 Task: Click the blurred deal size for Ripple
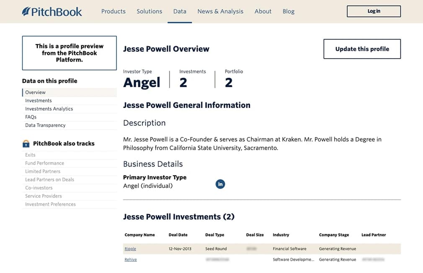pos(251,249)
